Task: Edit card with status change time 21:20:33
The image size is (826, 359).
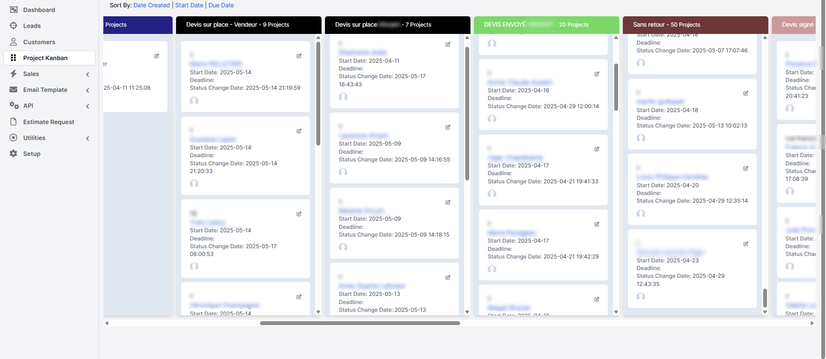Action: (299, 131)
